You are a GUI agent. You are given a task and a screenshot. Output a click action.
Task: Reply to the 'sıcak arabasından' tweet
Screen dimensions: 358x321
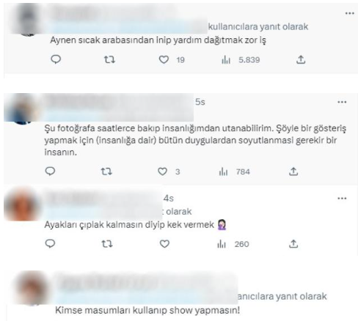point(56,59)
